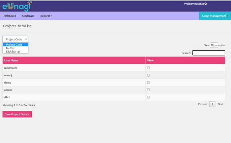This screenshot has width=231, height=143.
Task: Select the View checkbox for Abhi
Action: (x=148, y=97)
